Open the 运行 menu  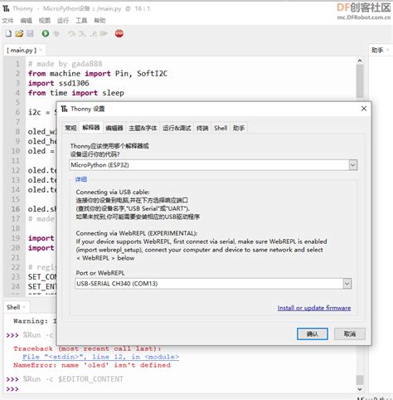pos(63,21)
